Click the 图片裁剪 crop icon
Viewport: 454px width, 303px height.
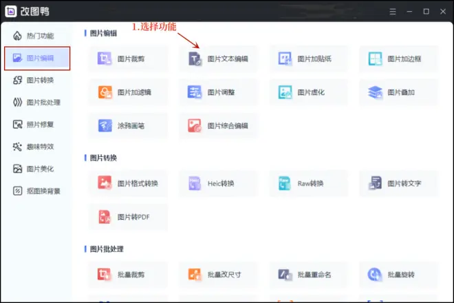[105, 59]
